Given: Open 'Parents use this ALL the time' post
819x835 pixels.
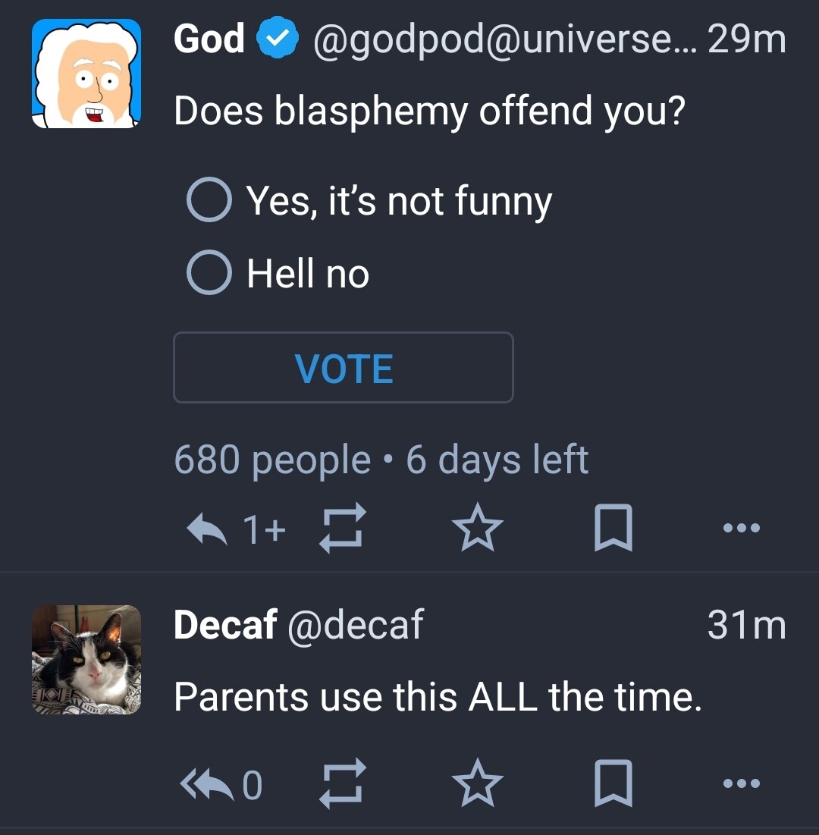Looking at the screenshot, I should coord(438,697).
